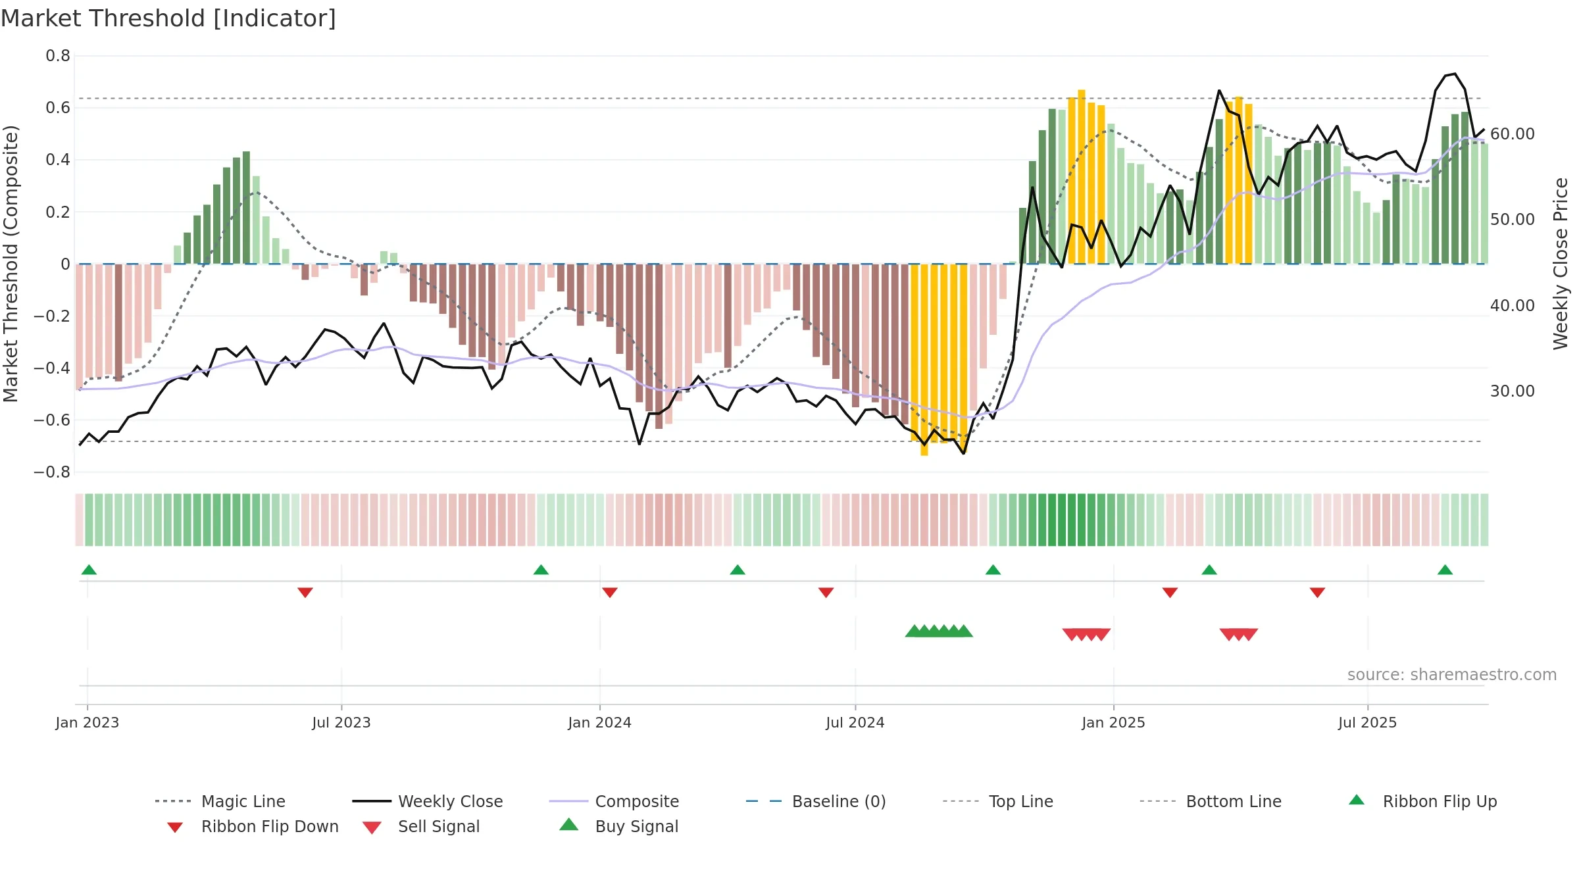Click the Market Threshold [Indicator] chart title

[x=168, y=18]
